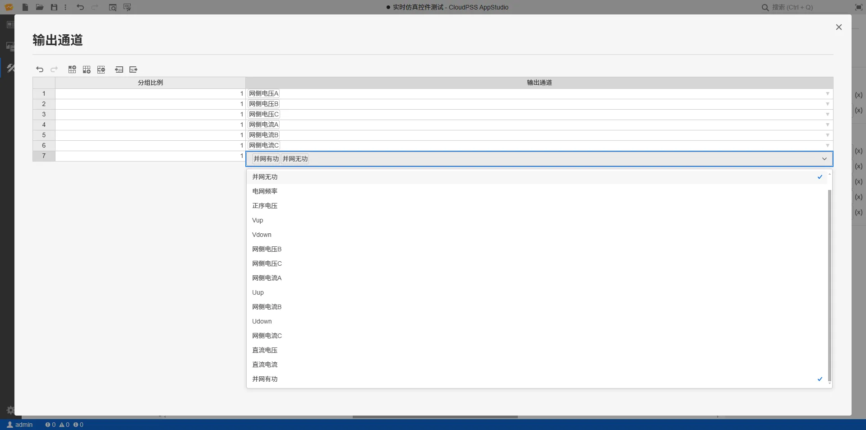The image size is (866, 430).
Task: Open the info count in status bar
Action: tap(78, 425)
